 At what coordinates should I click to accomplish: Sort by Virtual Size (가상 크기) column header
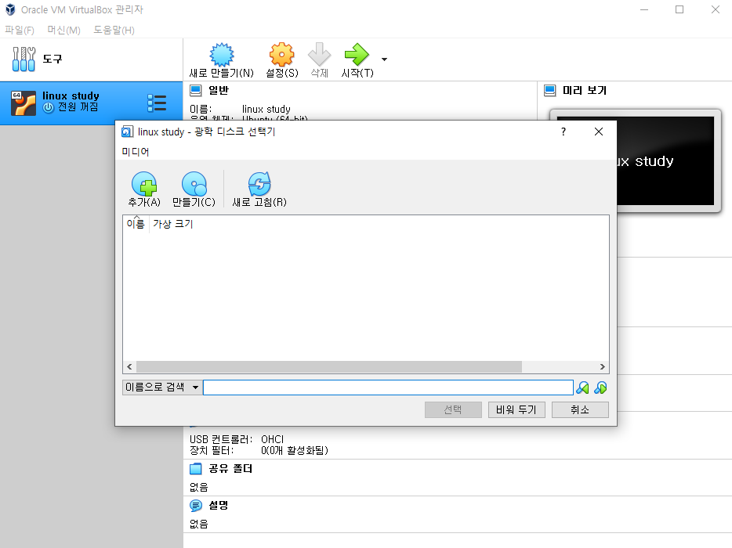pos(172,224)
